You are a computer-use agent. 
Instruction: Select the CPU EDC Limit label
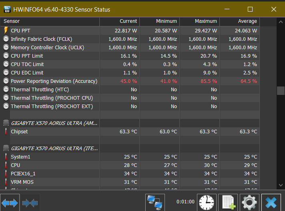(x=27, y=73)
